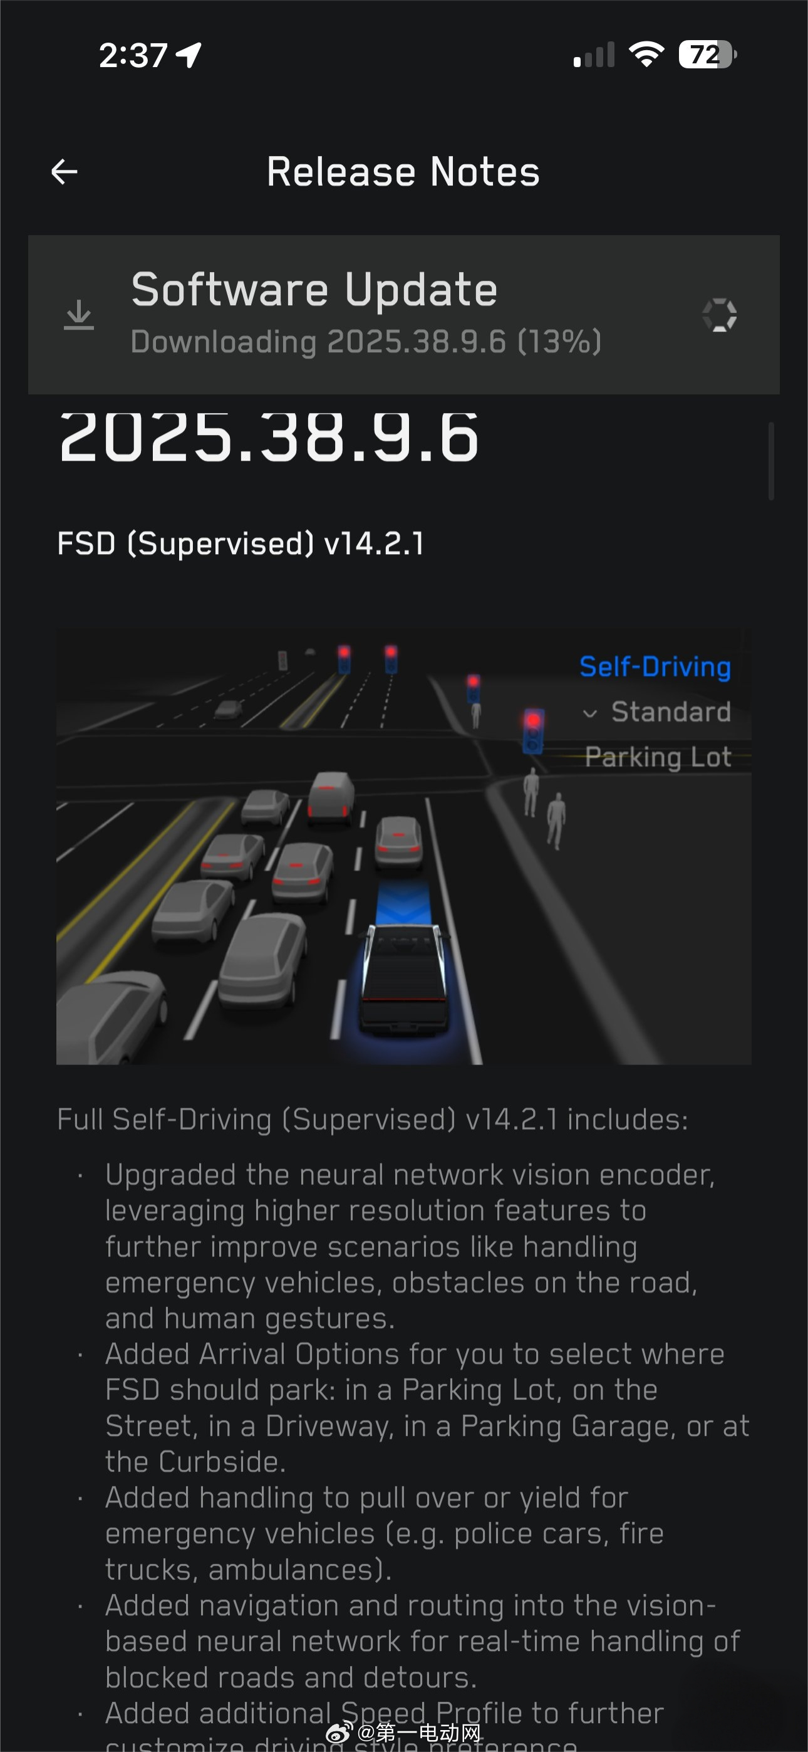
Task: Tap the cellular signal bars icon
Action: point(594,55)
